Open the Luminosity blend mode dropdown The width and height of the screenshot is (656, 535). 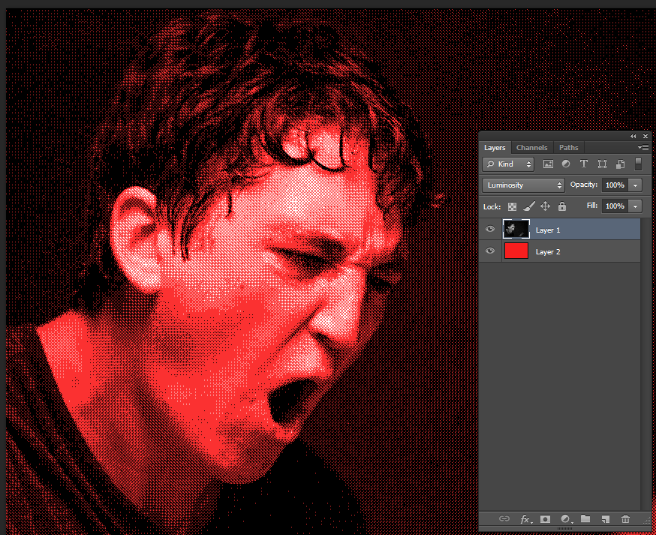(523, 185)
